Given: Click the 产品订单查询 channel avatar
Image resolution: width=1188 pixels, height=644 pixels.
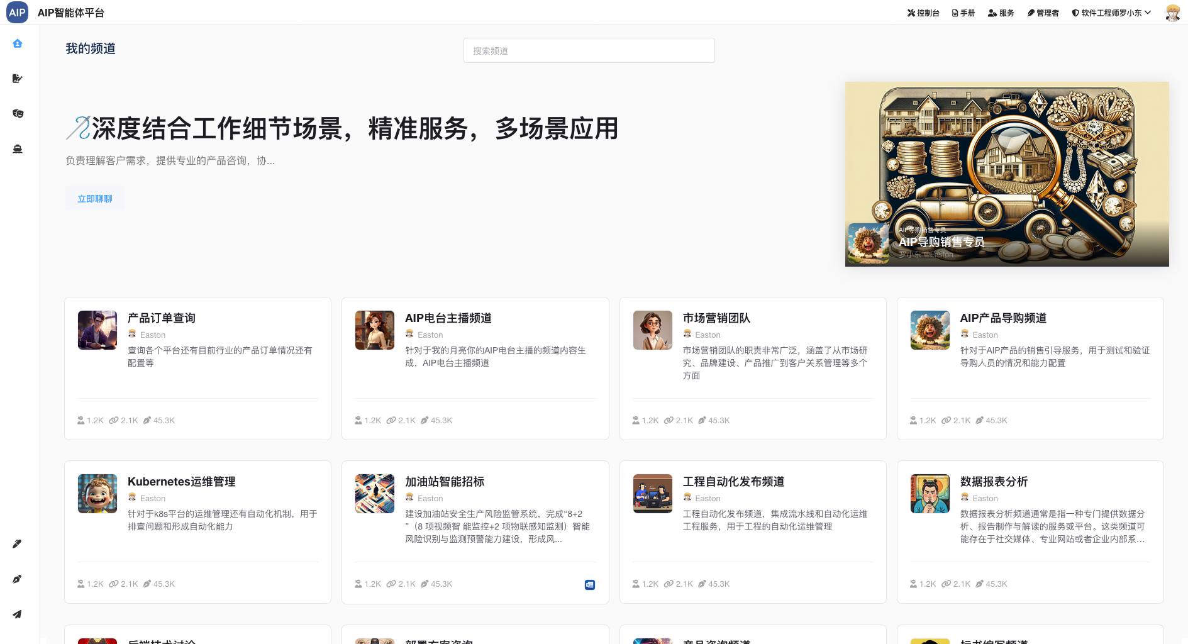Looking at the screenshot, I should [97, 330].
